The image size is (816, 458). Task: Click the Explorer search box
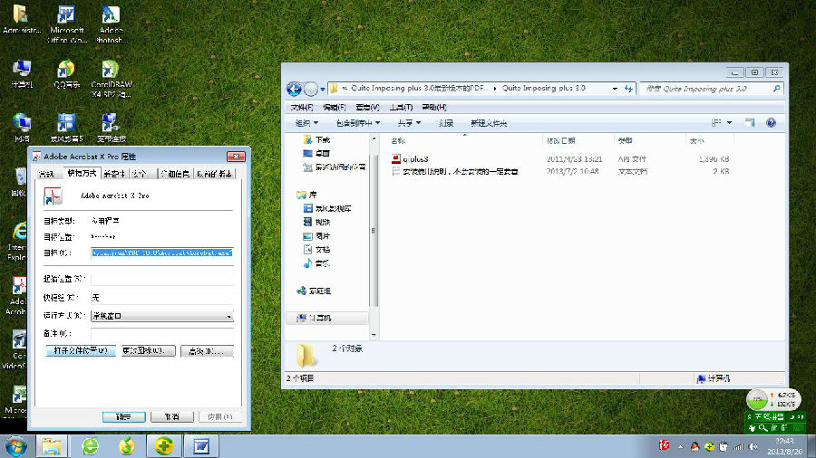pyautogui.click(x=711, y=89)
